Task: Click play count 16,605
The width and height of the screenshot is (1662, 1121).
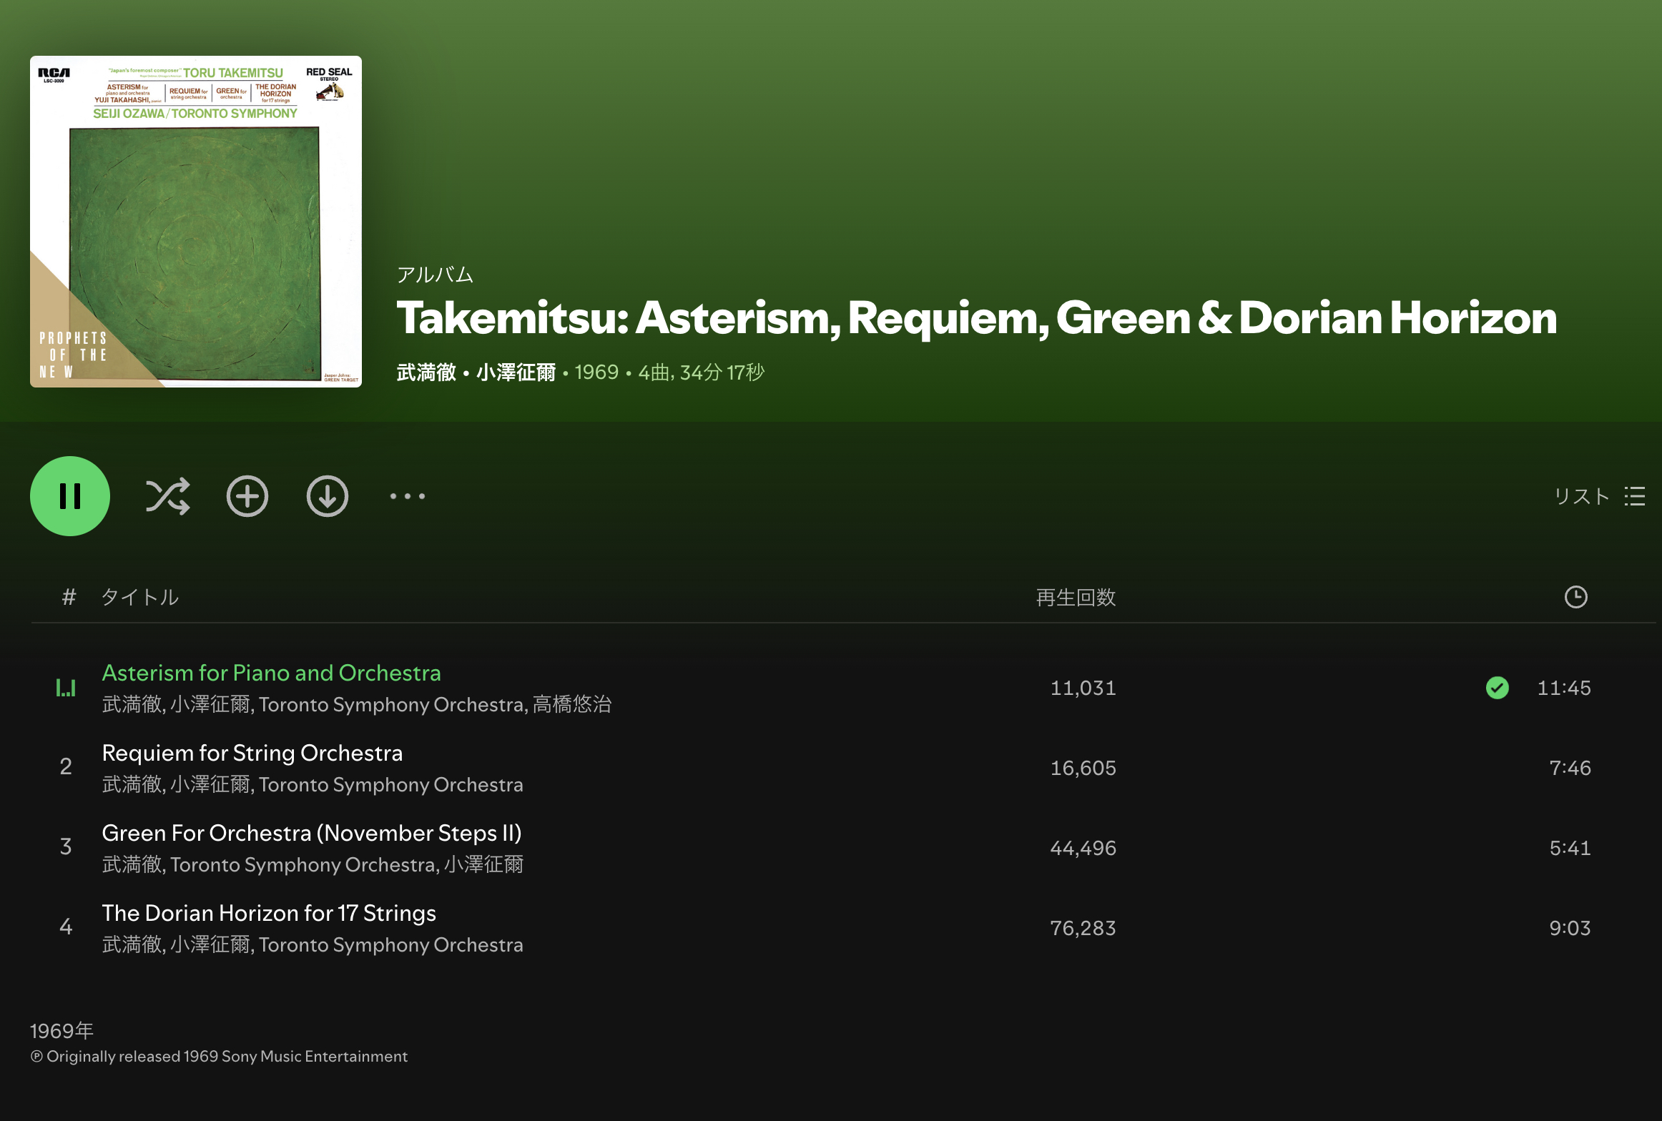Action: (1083, 768)
